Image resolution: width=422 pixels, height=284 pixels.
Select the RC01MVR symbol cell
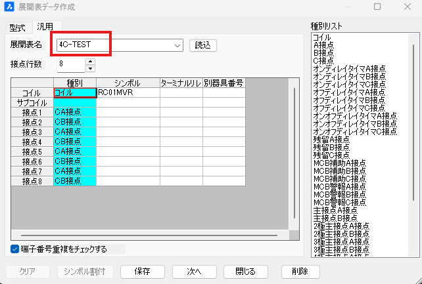tap(128, 92)
